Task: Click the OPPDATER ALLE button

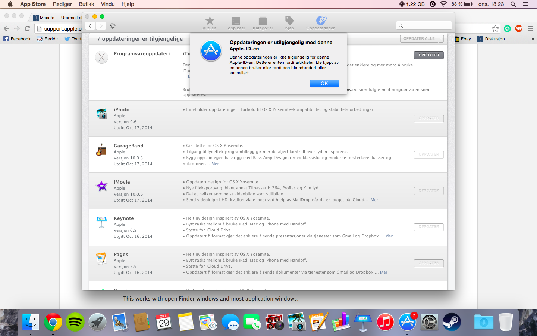Action: point(419,39)
